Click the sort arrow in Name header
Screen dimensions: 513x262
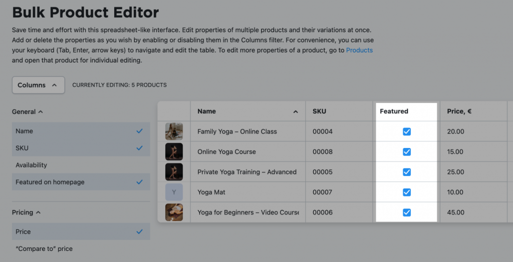[296, 111]
